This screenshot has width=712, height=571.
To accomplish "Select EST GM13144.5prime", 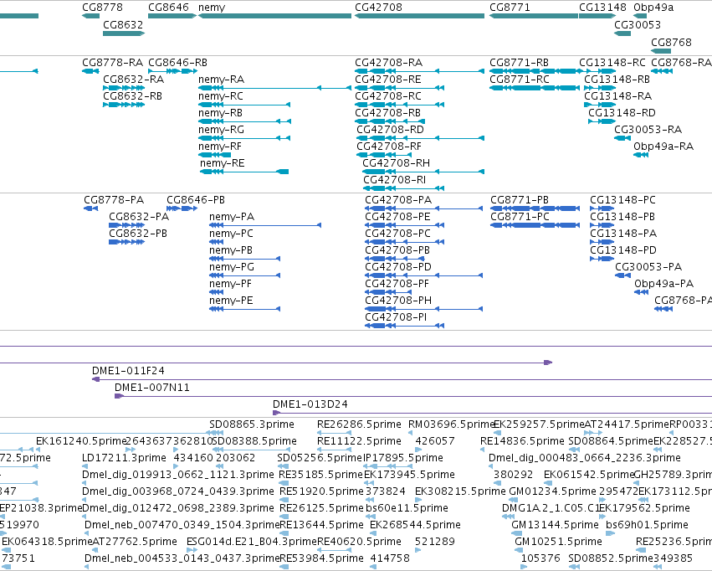I will pos(555,525).
